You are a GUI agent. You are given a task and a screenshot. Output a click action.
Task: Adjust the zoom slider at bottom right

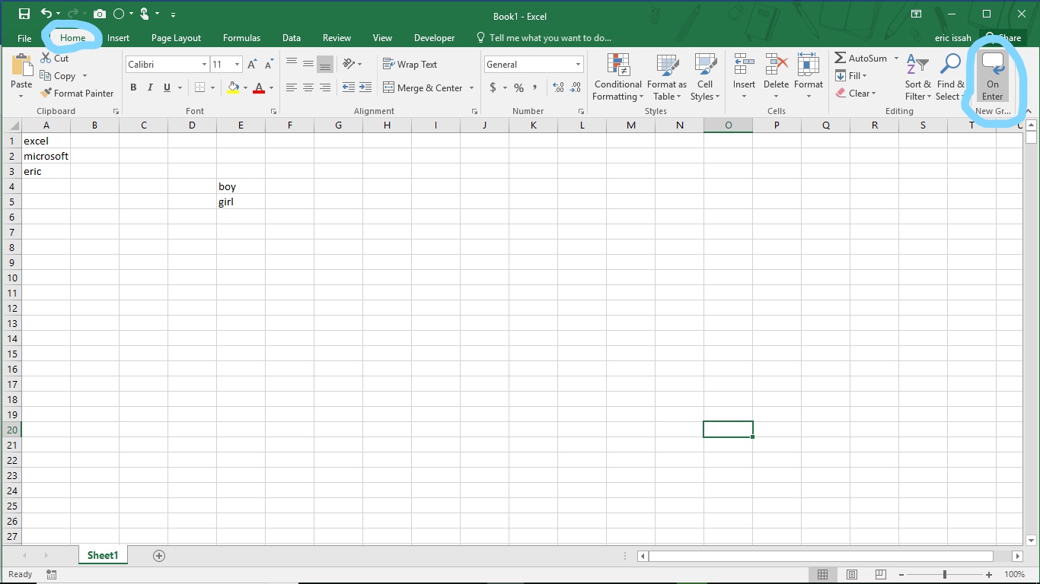[944, 574]
